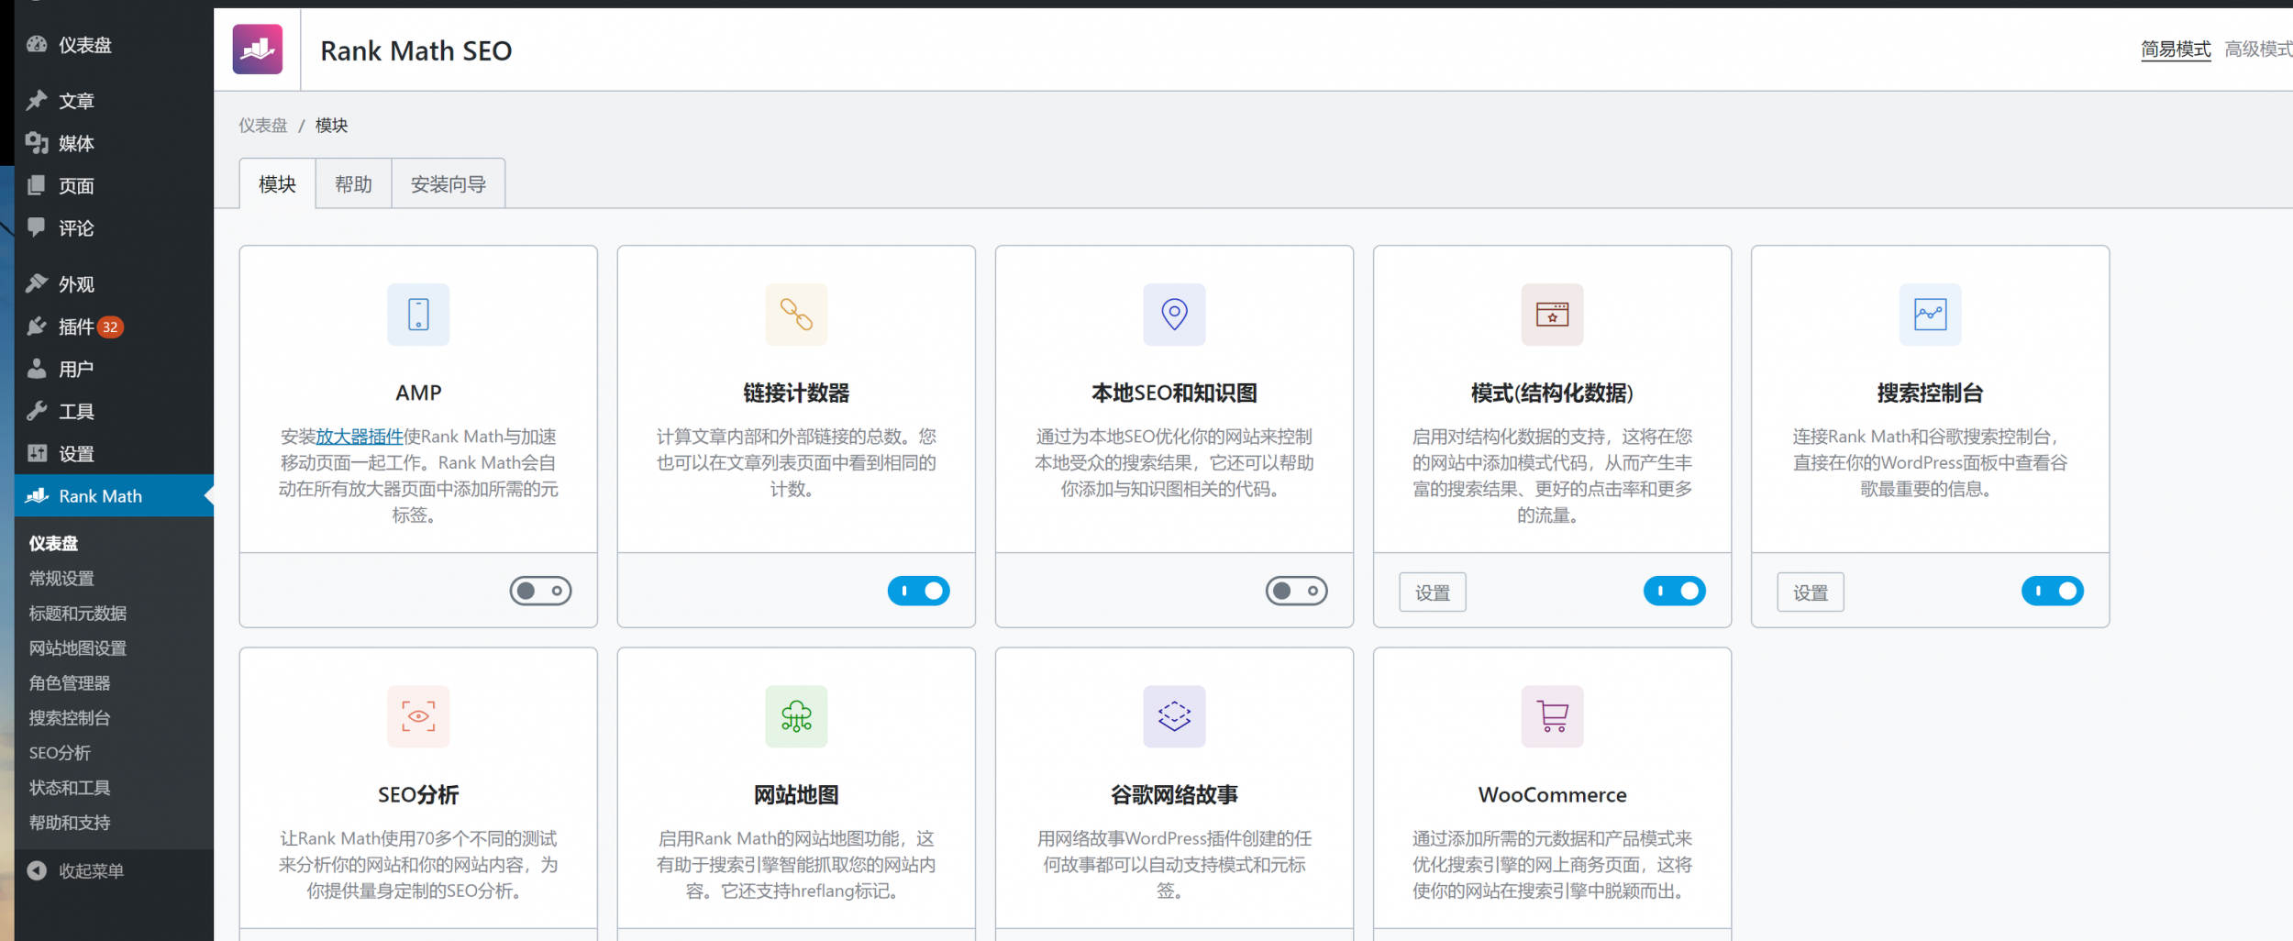The image size is (2293, 941).
Task: Click the Rank Math SEO logo icon
Action: pyautogui.click(x=258, y=50)
